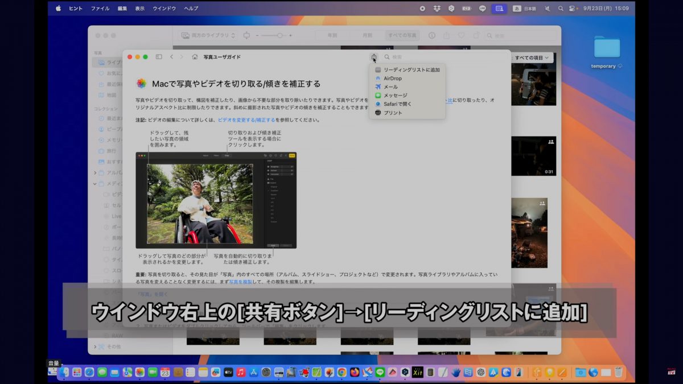Click the share icon in the Photos toolbar
The image size is (683, 384).
tap(446, 35)
